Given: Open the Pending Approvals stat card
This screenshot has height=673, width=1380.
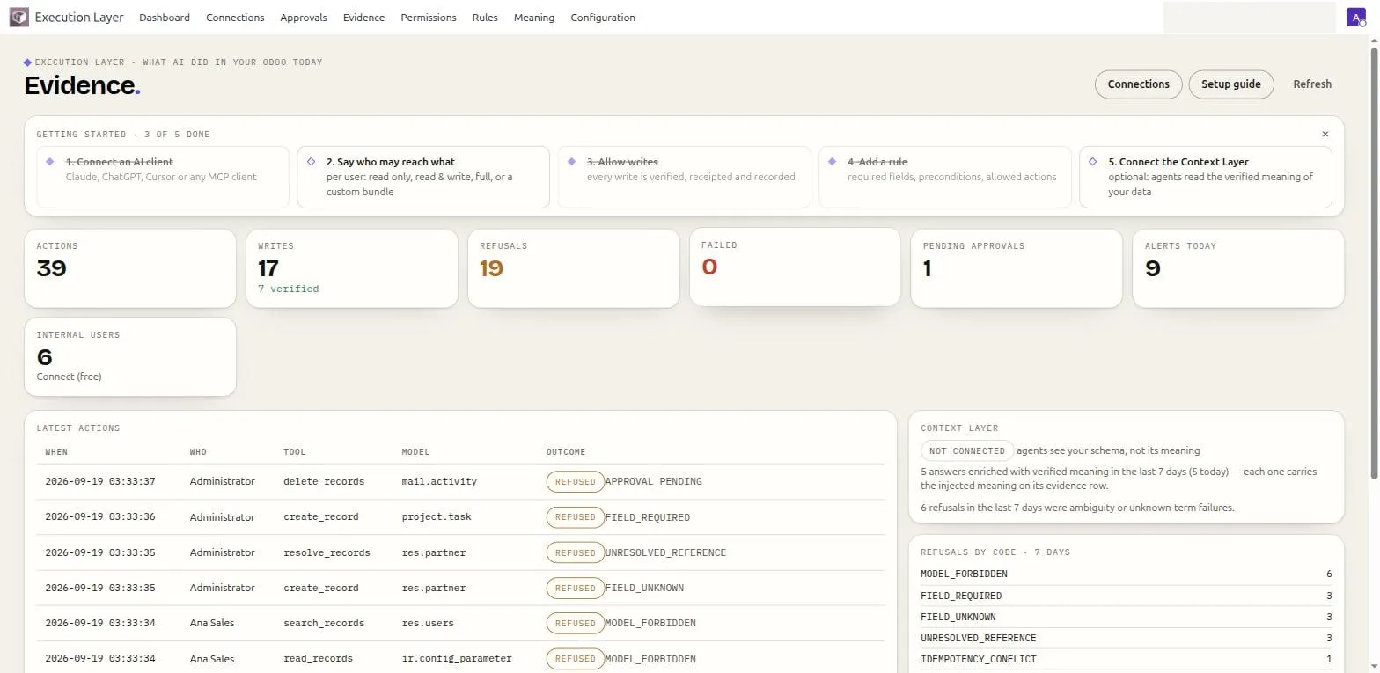Looking at the screenshot, I should click(x=1017, y=268).
